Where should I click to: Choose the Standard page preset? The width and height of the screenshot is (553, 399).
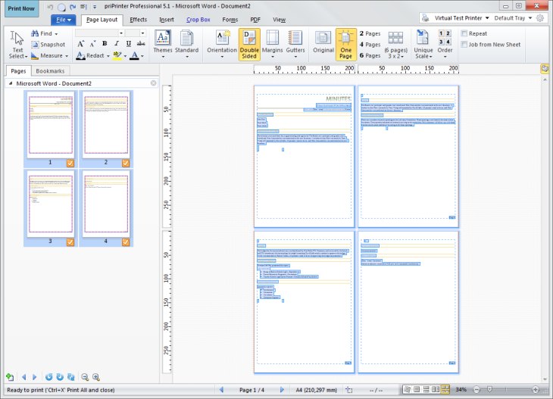tap(186, 44)
